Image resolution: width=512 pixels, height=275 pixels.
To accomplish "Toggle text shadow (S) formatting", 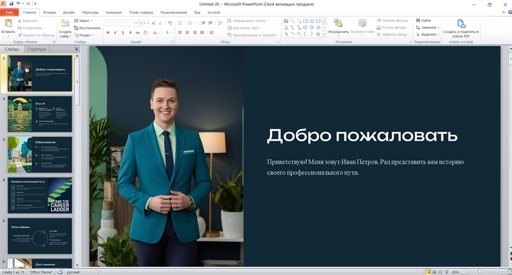I will coord(131,32).
